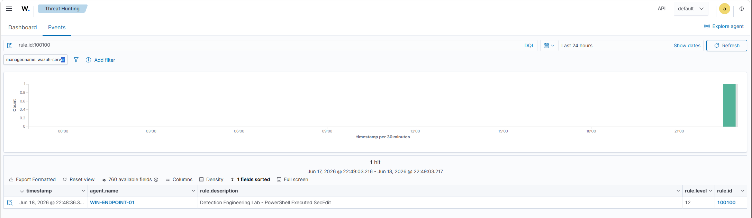Click the Last 24 hours range
The image size is (752, 218).
point(577,46)
